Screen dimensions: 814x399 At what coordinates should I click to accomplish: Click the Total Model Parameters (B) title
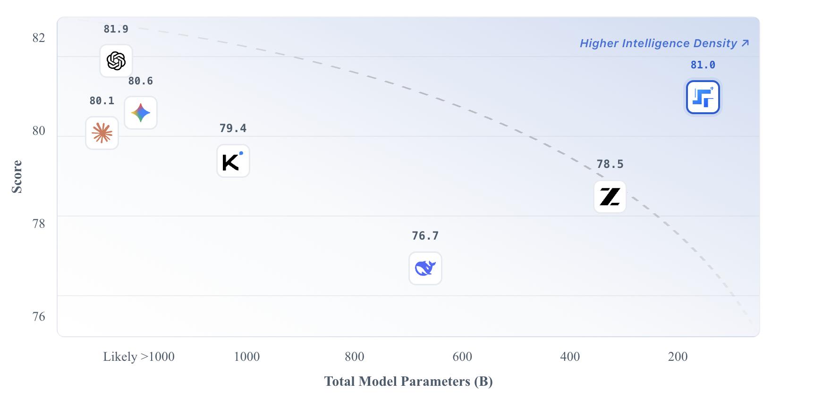click(x=408, y=381)
